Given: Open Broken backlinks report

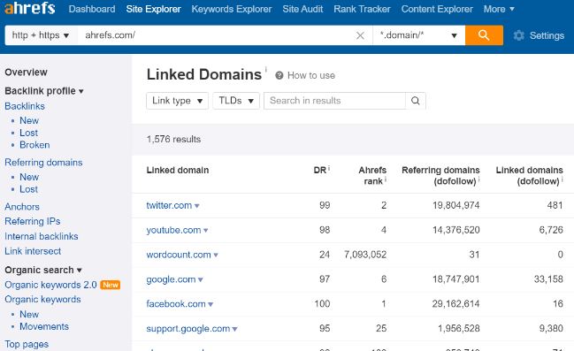Looking at the screenshot, I should (x=34, y=145).
